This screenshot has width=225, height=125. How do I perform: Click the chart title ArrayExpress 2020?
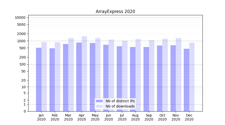115,11
